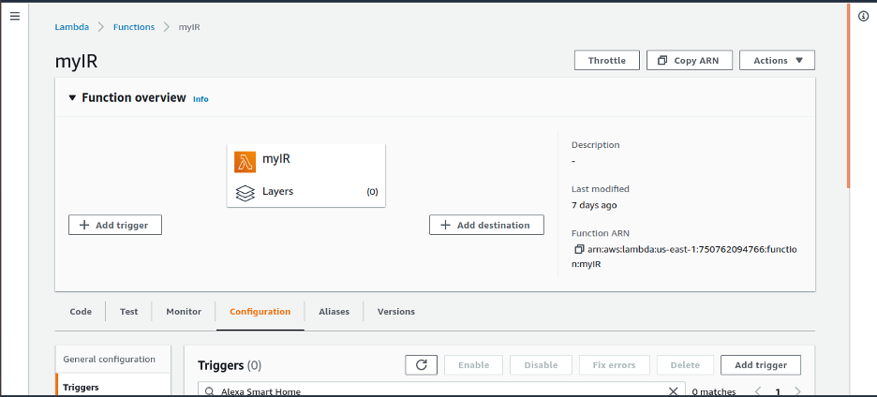Open the hamburger navigation menu

(14, 17)
